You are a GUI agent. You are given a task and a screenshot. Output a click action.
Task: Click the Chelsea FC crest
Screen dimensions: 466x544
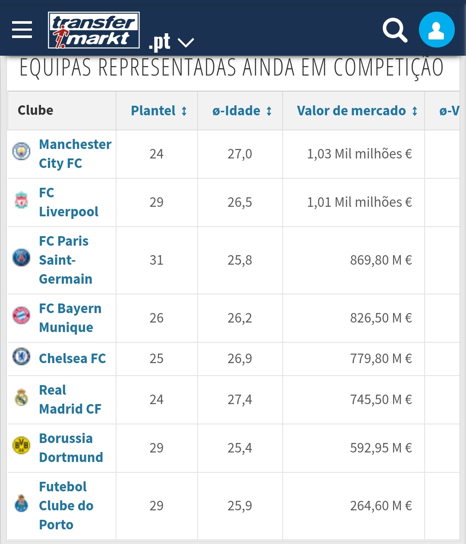coord(21,357)
